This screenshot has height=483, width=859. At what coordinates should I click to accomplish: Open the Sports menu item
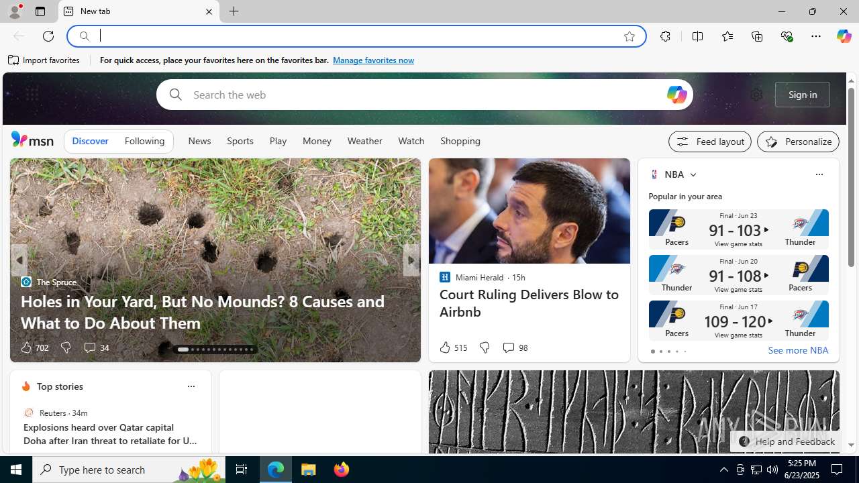(240, 141)
